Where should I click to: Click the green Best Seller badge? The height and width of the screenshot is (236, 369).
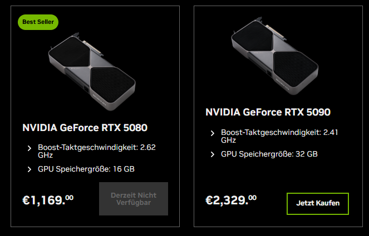[38, 22]
